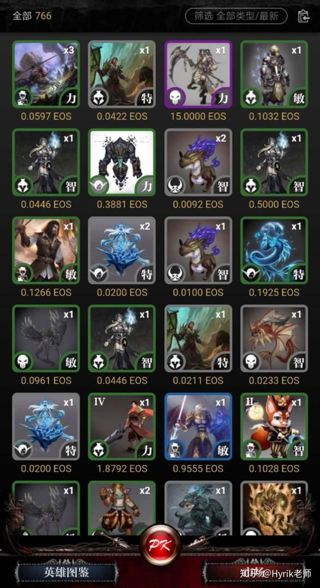Open the 英雄图鉴 hero gallery button
The width and height of the screenshot is (320, 588).
[65, 573]
